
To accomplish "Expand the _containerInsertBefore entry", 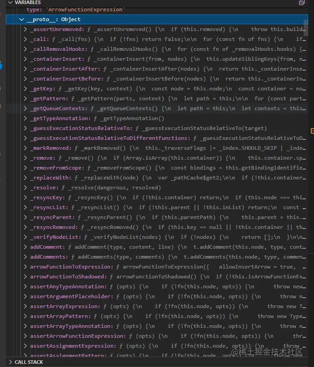I will point(25,79).
